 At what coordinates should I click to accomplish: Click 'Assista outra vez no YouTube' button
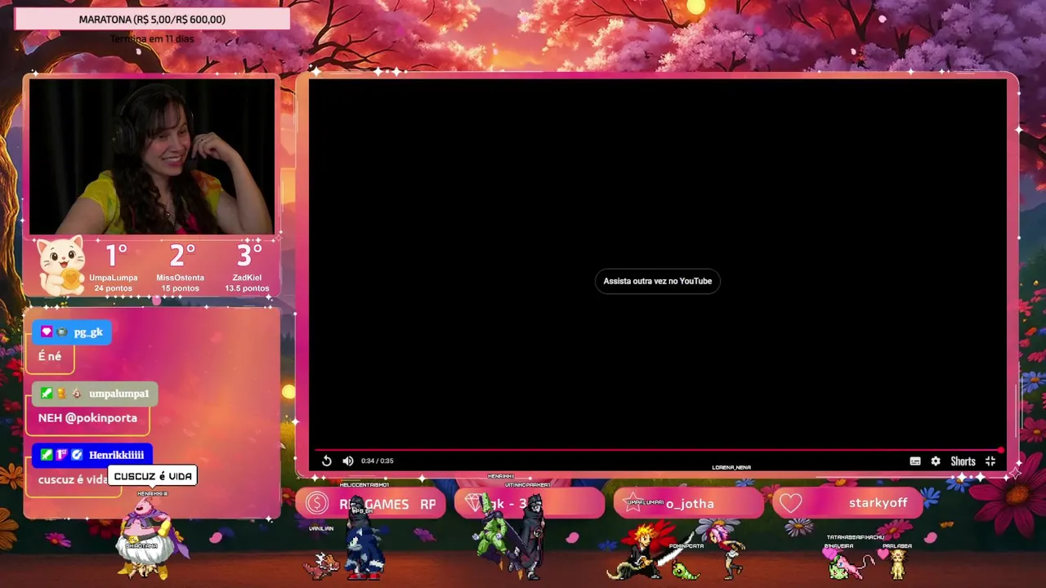(x=658, y=281)
